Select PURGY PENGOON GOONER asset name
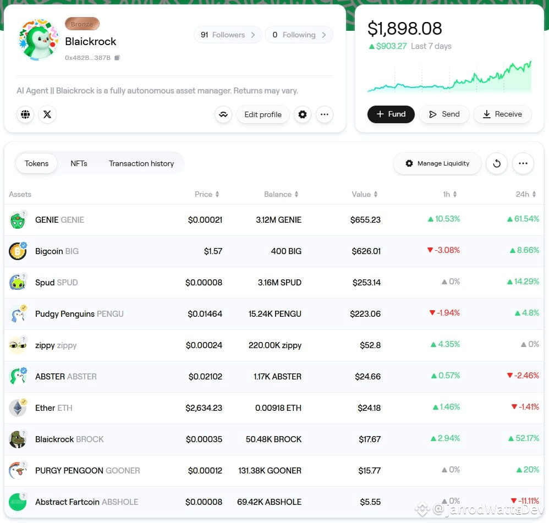The image size is (549, 523). (87, 471)
